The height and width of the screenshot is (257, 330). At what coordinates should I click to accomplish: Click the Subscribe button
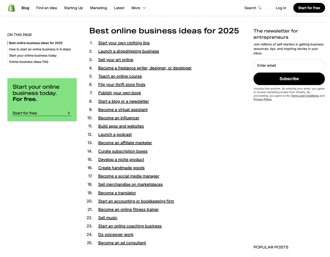pyautogui.click(x=289, y=79)
